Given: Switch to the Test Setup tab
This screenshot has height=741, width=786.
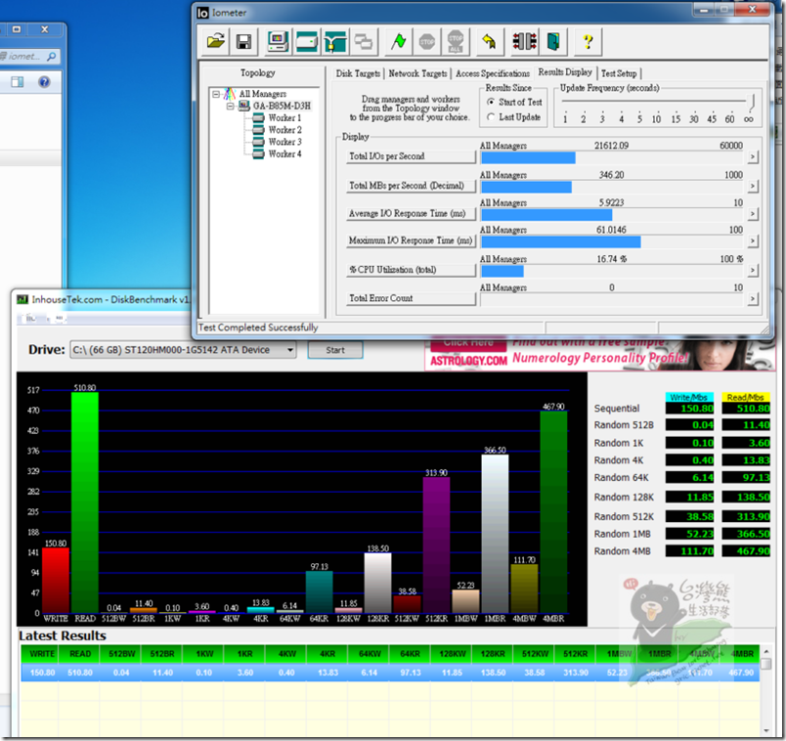Looking at the screenshot, I should [619, 73].
